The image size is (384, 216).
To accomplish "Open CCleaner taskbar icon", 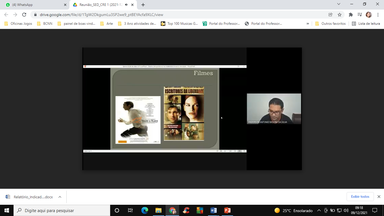I will (x=186, y=210).
